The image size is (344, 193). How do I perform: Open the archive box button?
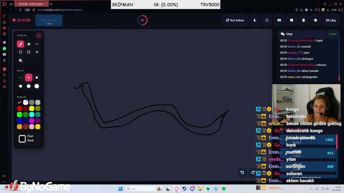[291, 20]
